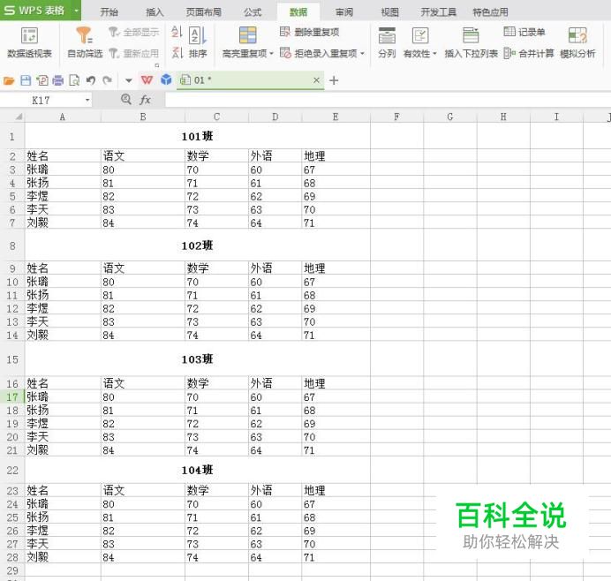Select 数学 header in row 16
This screenshot has width=611, height=581.
pyautogui.click(x=216, y=383)
